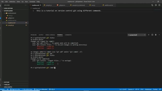
Task: Click the Ln 1, Col 67 position indicator
Action: (123, 89)
